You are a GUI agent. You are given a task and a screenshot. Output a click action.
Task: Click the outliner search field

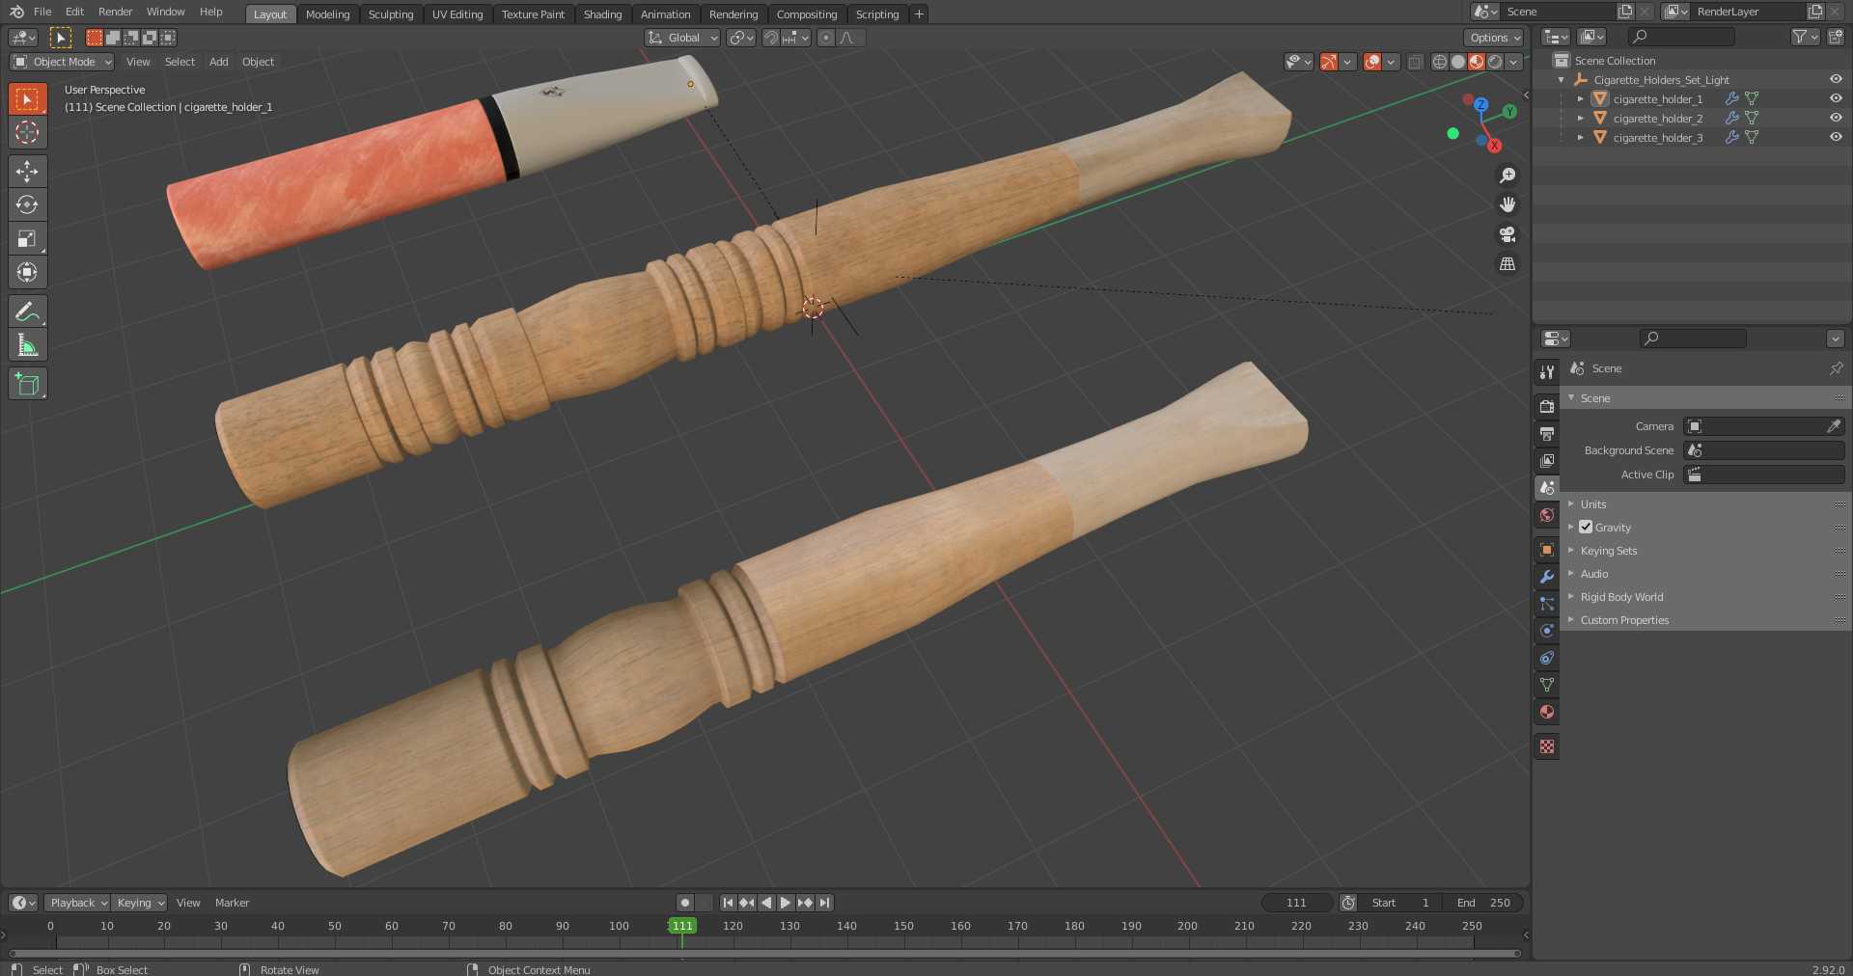click(x=1681, y=37)
